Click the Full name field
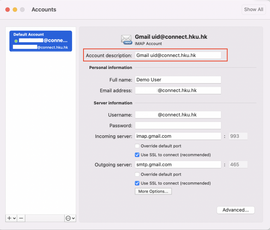The width and height of the screenshot is (270, 230). 178,80
